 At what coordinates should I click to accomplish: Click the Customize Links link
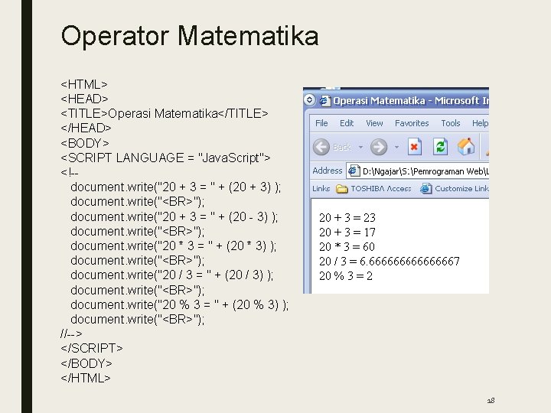461,189
